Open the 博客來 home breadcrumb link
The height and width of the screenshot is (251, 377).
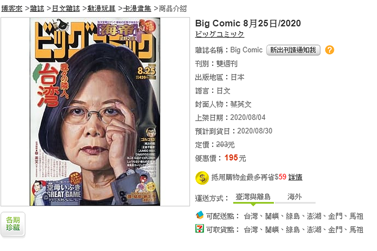point(12,9)
